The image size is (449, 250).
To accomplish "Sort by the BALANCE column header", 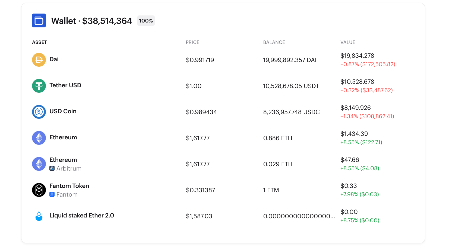I will 274,42.
